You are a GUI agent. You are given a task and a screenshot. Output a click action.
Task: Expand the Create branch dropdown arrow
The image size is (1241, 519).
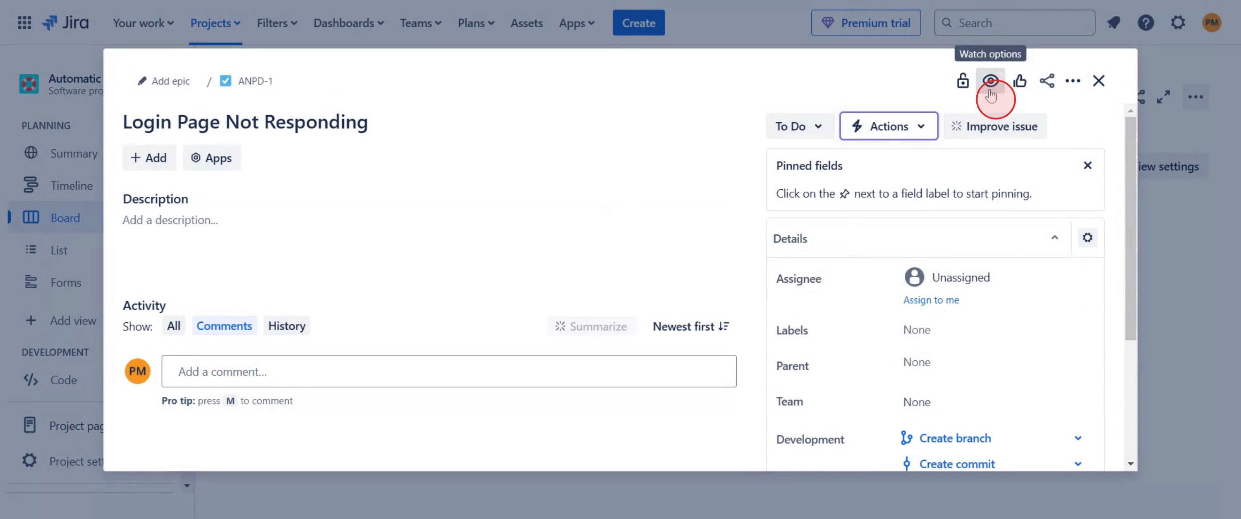tap(1078, 438)
